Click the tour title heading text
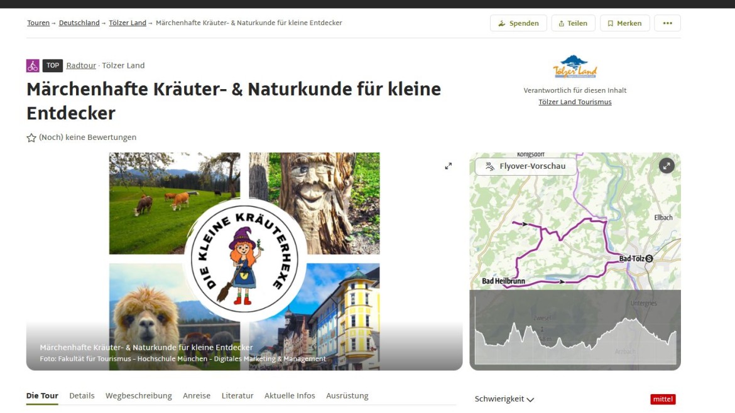The image size is (735, 413). coord(234,100)
